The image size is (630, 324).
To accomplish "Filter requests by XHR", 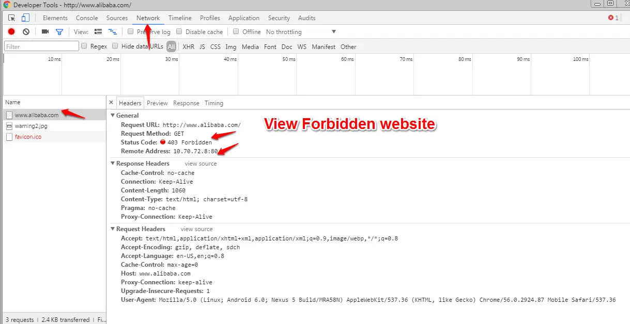I will [x=189, y=46].
